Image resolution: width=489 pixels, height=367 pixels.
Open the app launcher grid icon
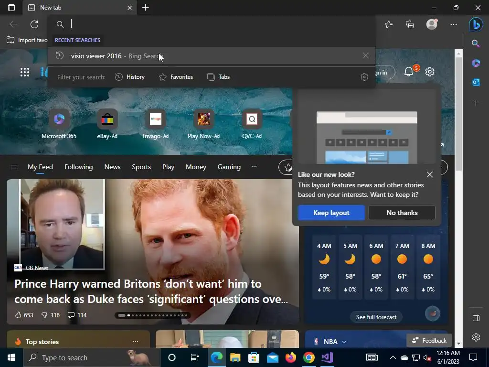(x=25, y=72)
